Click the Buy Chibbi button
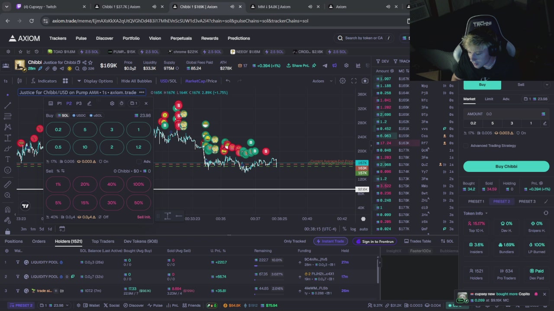554x311 pixels. (506, 166)
